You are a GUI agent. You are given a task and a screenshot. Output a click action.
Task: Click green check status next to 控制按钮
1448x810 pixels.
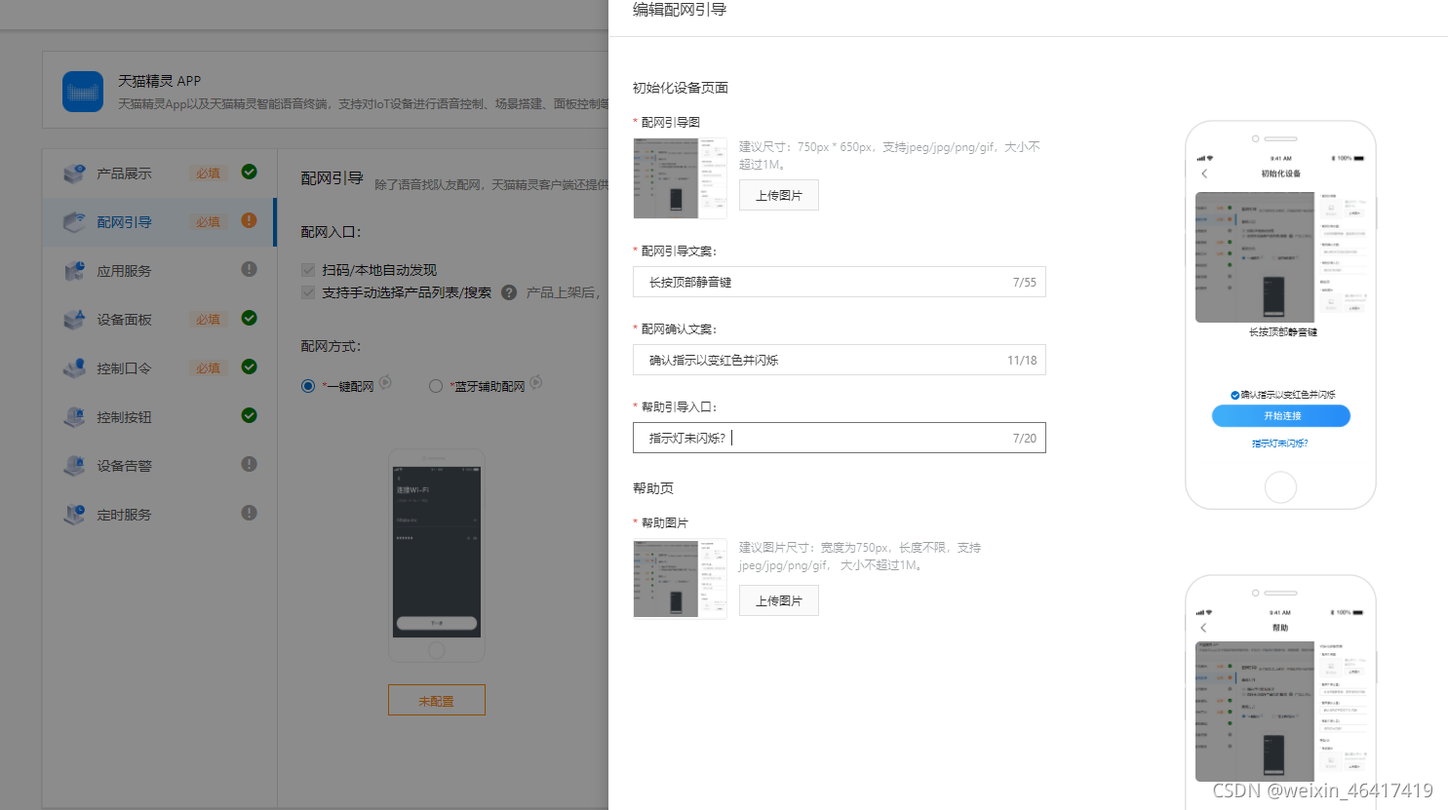coord(250,415)
